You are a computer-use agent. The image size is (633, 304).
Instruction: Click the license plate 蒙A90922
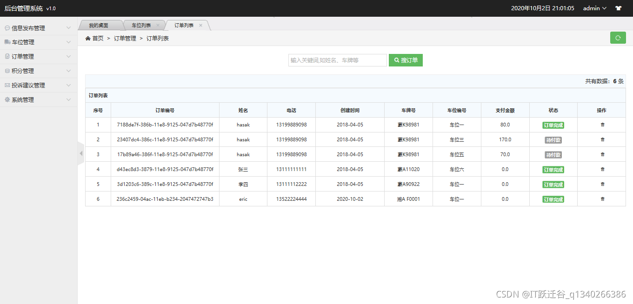pos(408,184)
